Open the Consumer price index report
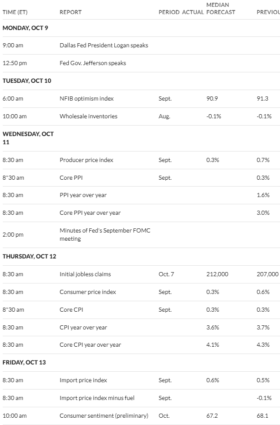Image resolution: width=280 pixels, height=425 pixels. tap(87, 292)
